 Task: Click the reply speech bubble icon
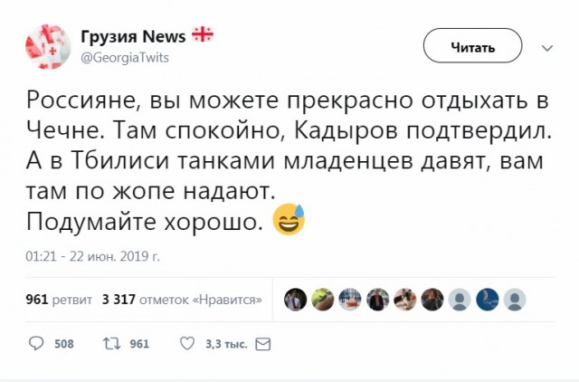coord(36,344)
